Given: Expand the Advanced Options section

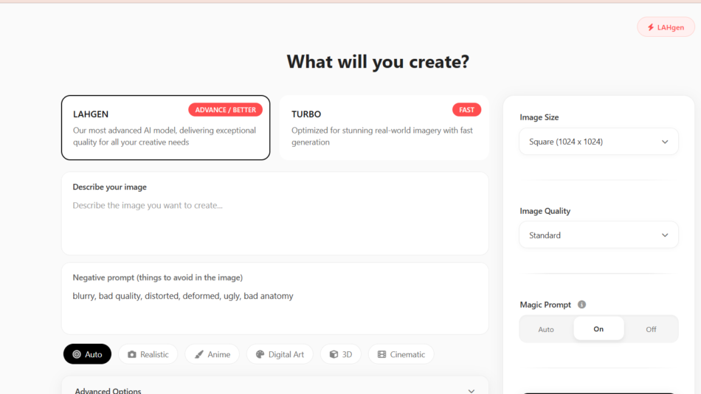Looking at the screenshot, I should 274,390.
